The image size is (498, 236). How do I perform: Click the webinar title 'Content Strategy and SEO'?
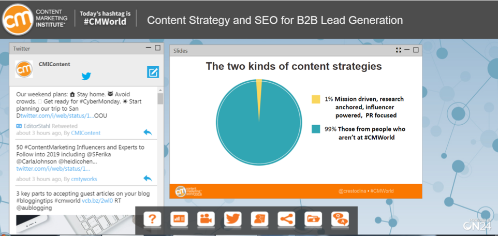point(275,20)
